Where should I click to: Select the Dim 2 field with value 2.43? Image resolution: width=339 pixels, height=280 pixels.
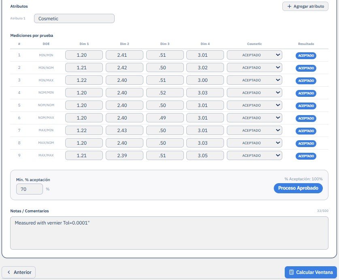124,130
